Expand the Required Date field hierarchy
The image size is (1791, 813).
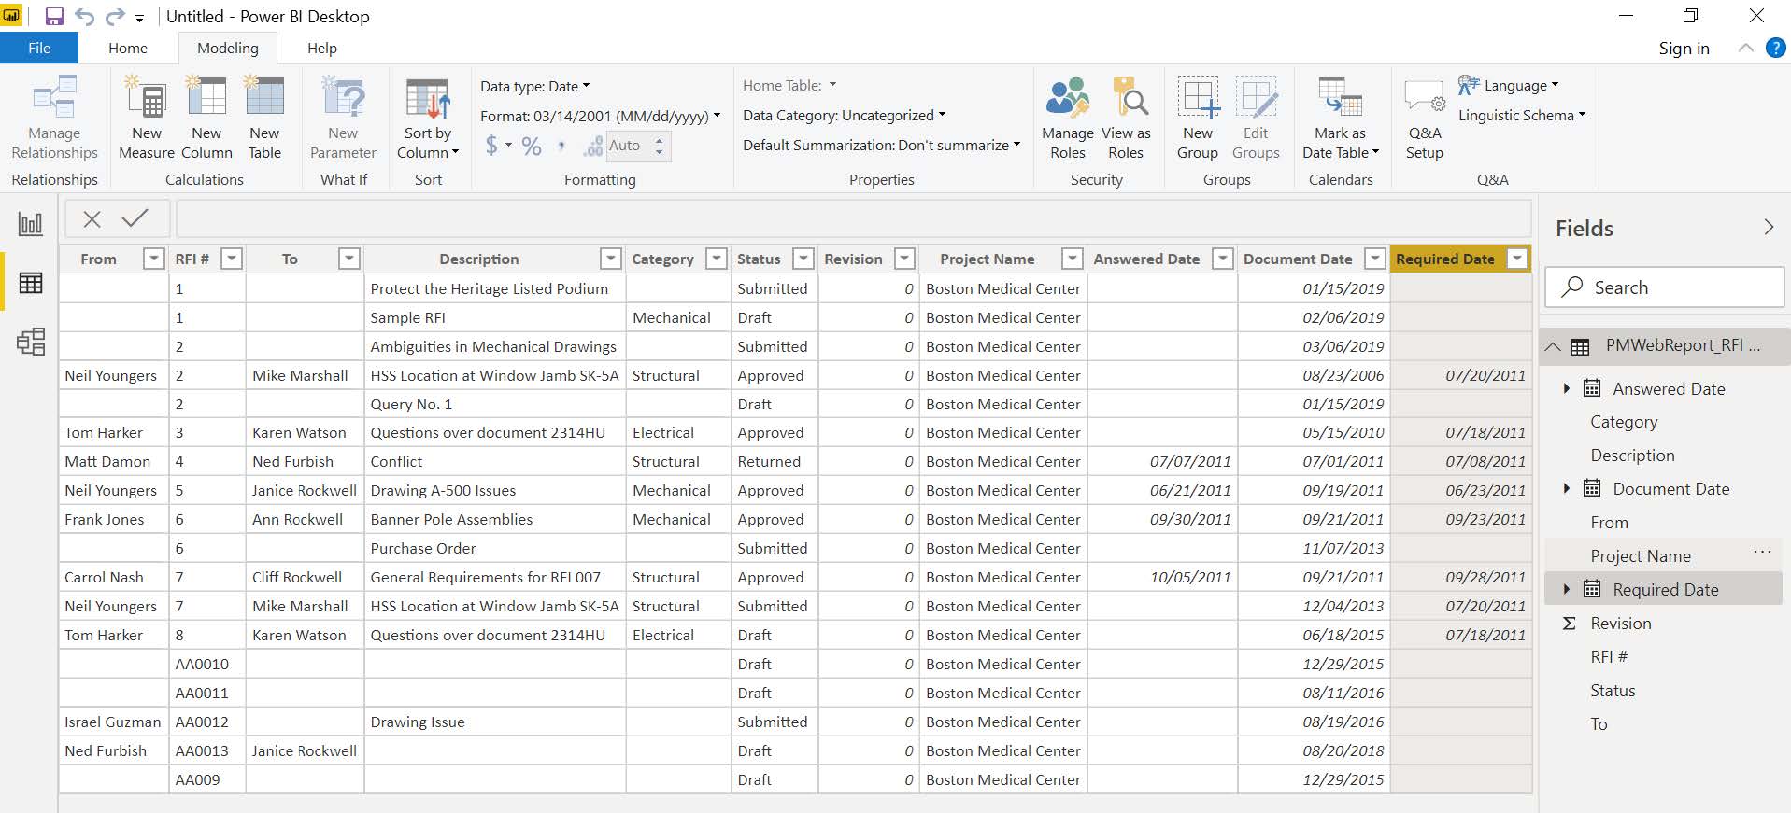click(1567, 589)
